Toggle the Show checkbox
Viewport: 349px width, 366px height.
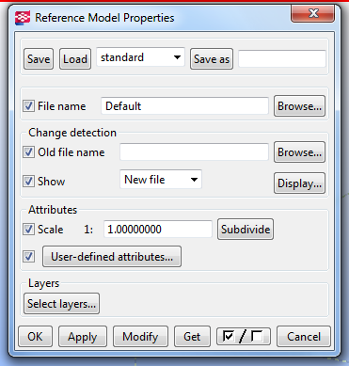[28, 182]
